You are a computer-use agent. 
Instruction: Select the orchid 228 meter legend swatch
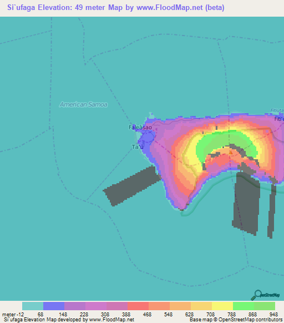96,306
